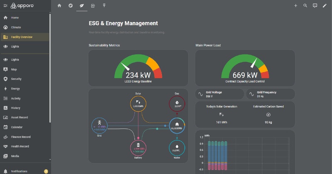Click the Home consumption node circle
This screenshot has width=332, height=174.
(177, 126)
